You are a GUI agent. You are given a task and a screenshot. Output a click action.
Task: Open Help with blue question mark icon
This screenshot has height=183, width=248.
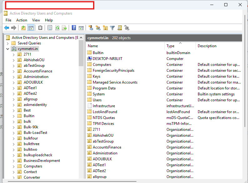[x=74, y=28]
